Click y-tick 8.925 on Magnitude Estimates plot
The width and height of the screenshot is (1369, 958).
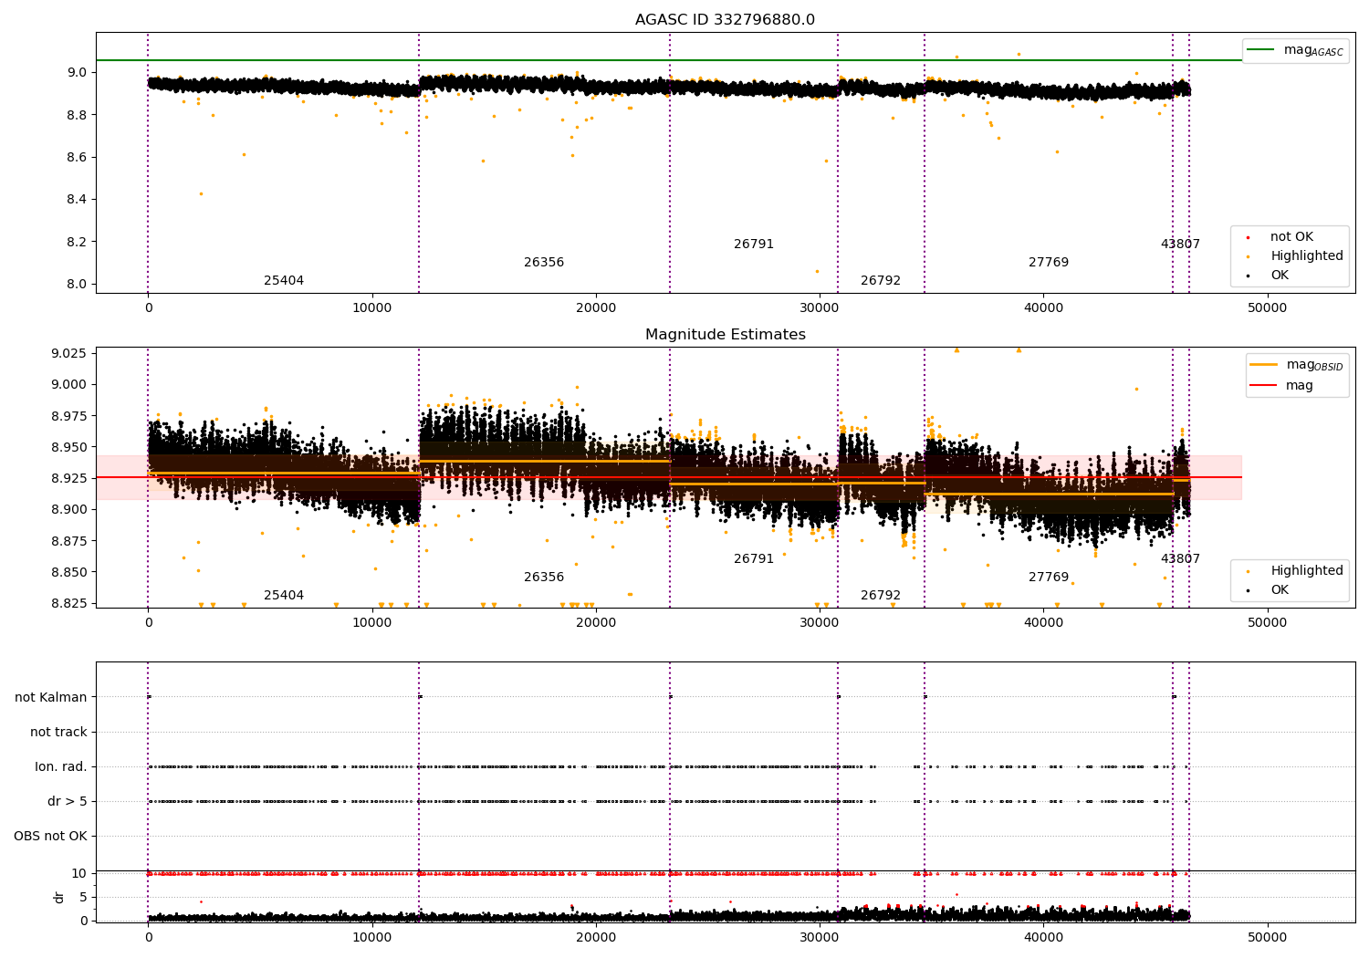[69, 478]
